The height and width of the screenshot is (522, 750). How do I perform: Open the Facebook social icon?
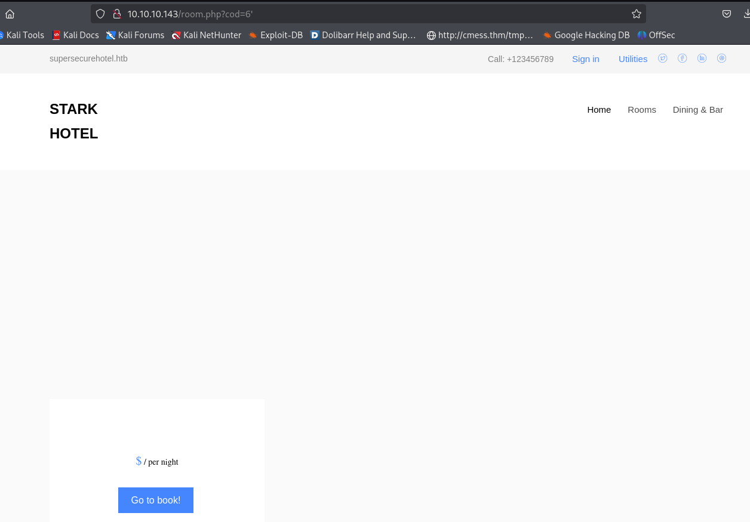(x=682, y=58)
